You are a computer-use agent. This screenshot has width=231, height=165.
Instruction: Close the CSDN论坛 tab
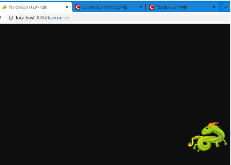[141, 7]
